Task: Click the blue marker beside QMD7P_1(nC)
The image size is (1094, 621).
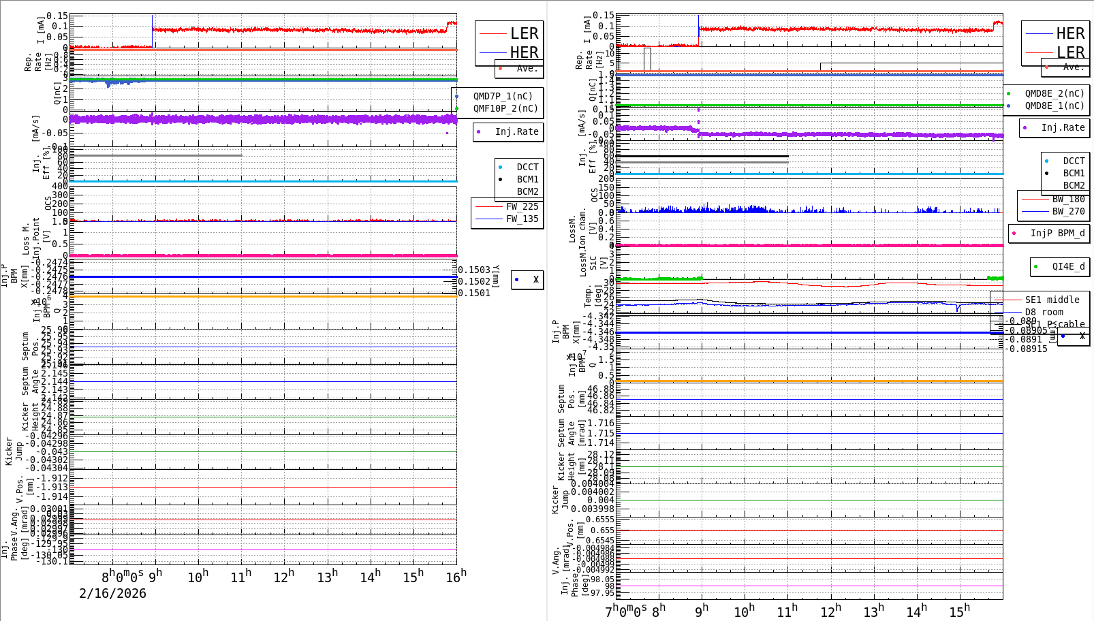Action: coord(457,97)
